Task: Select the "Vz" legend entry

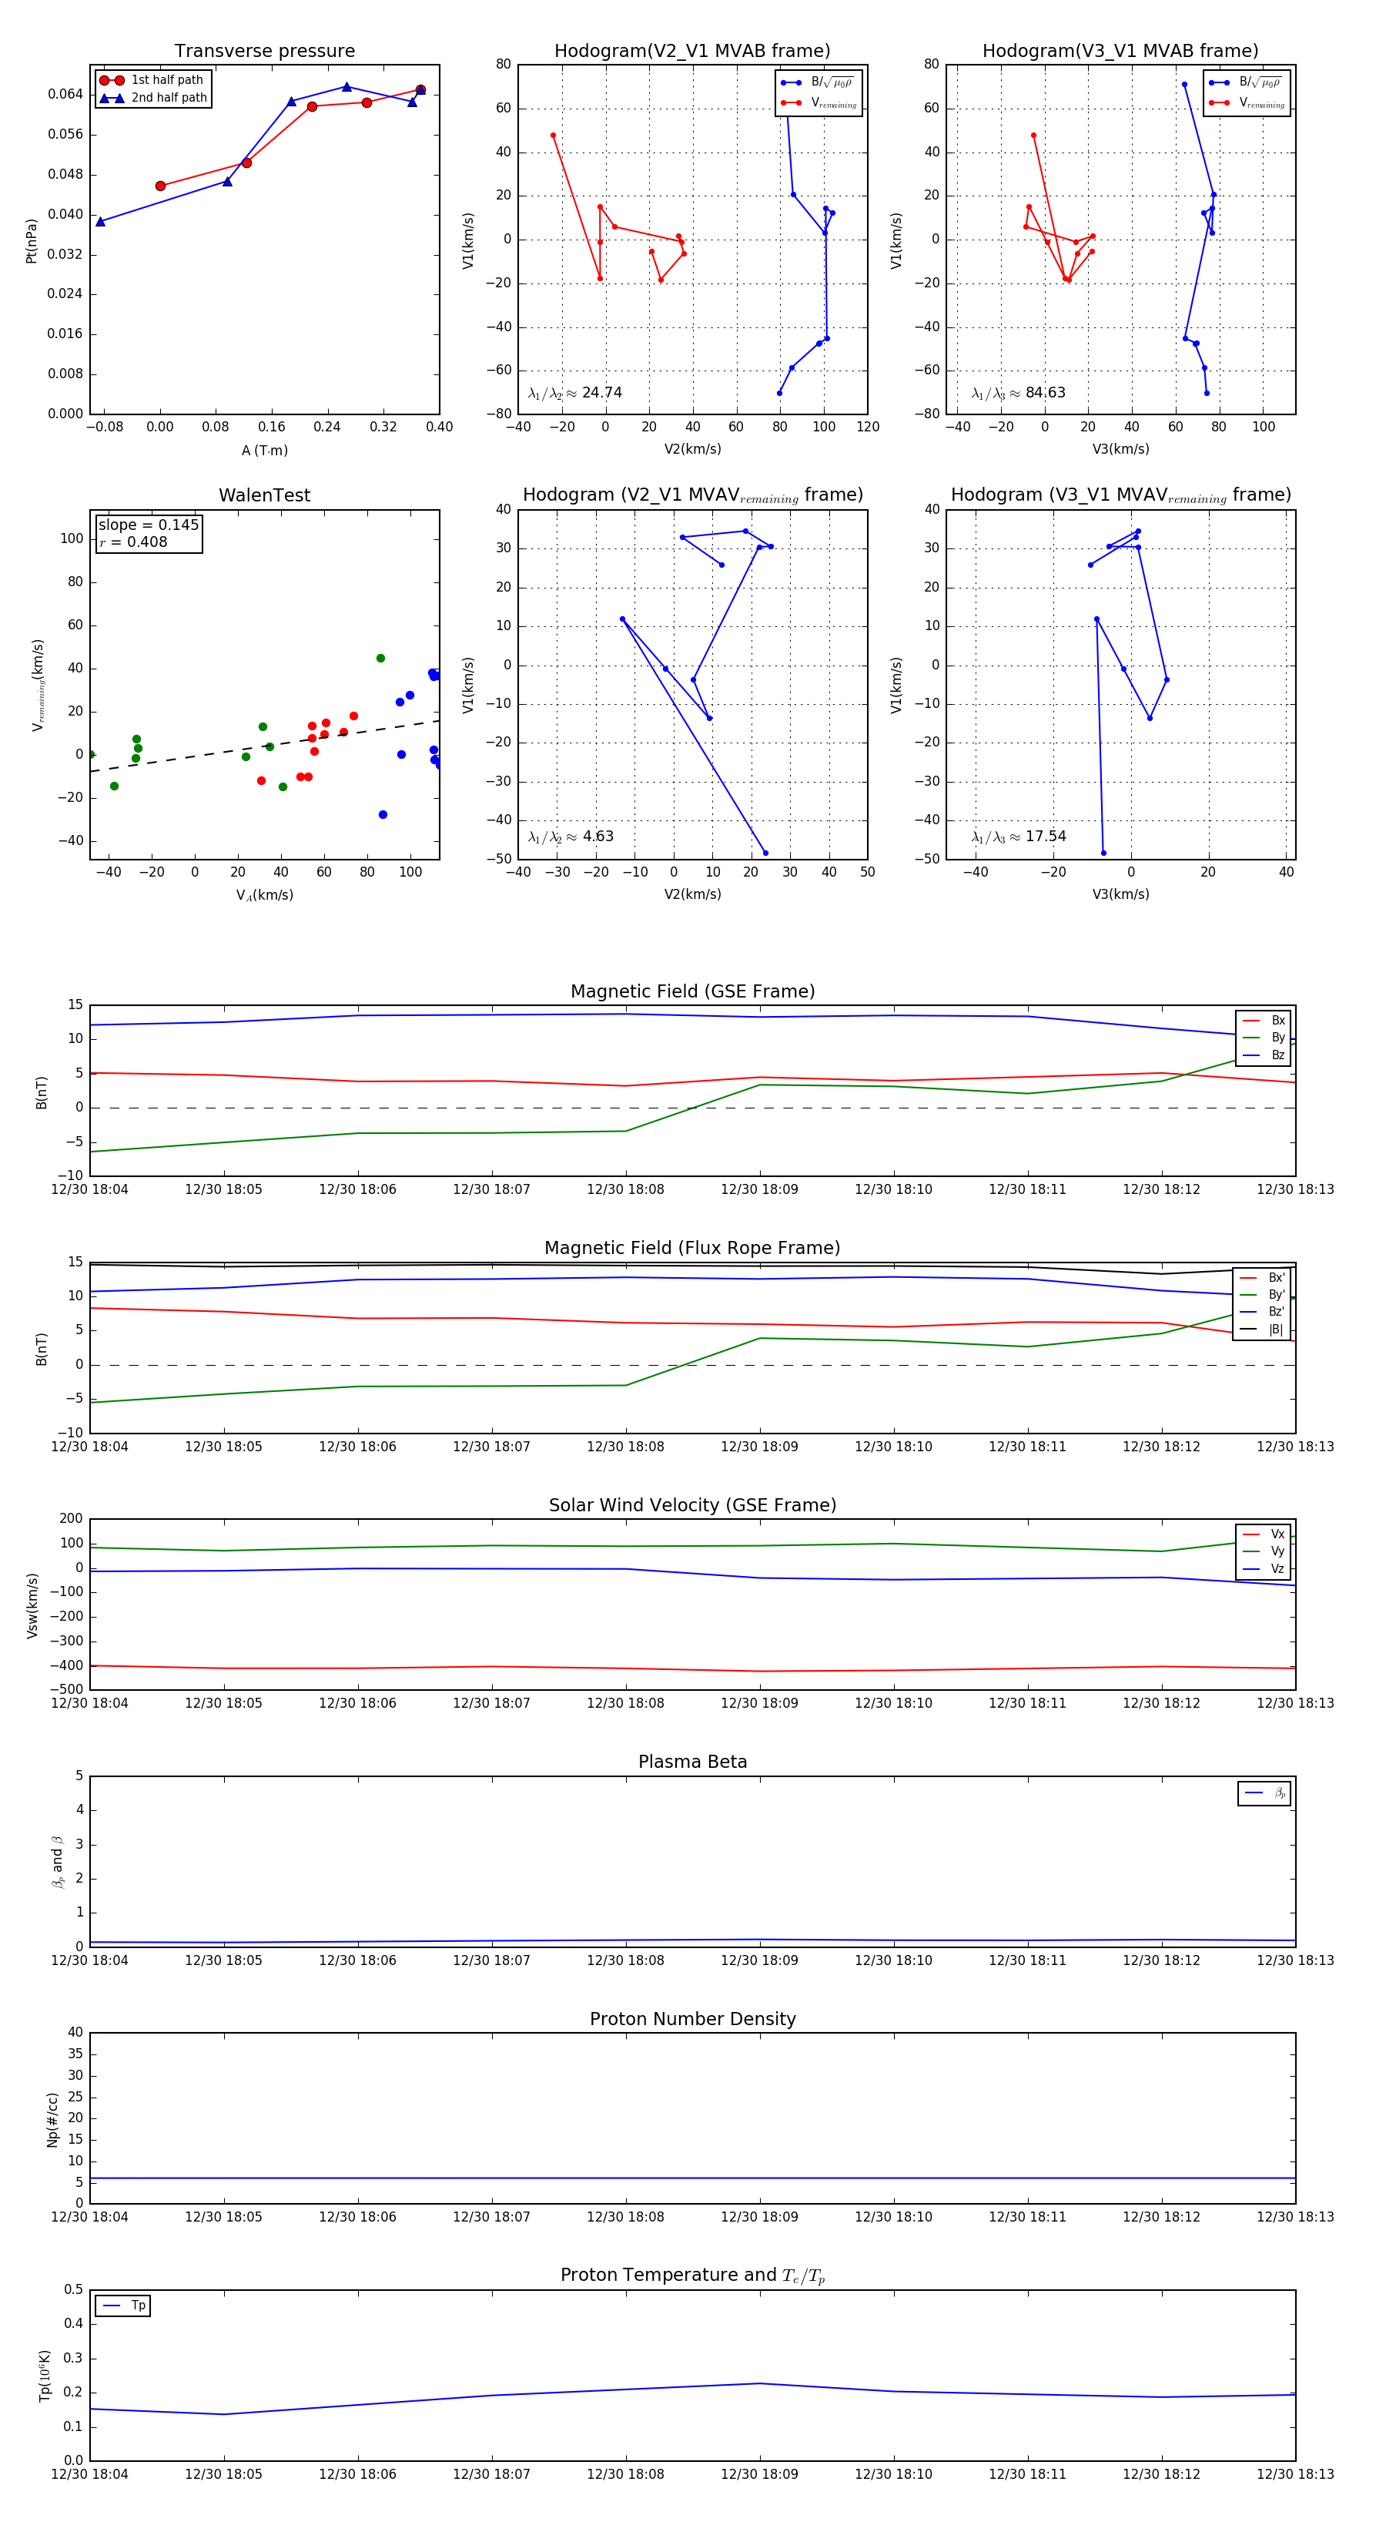Action: pos(1264,1569)
